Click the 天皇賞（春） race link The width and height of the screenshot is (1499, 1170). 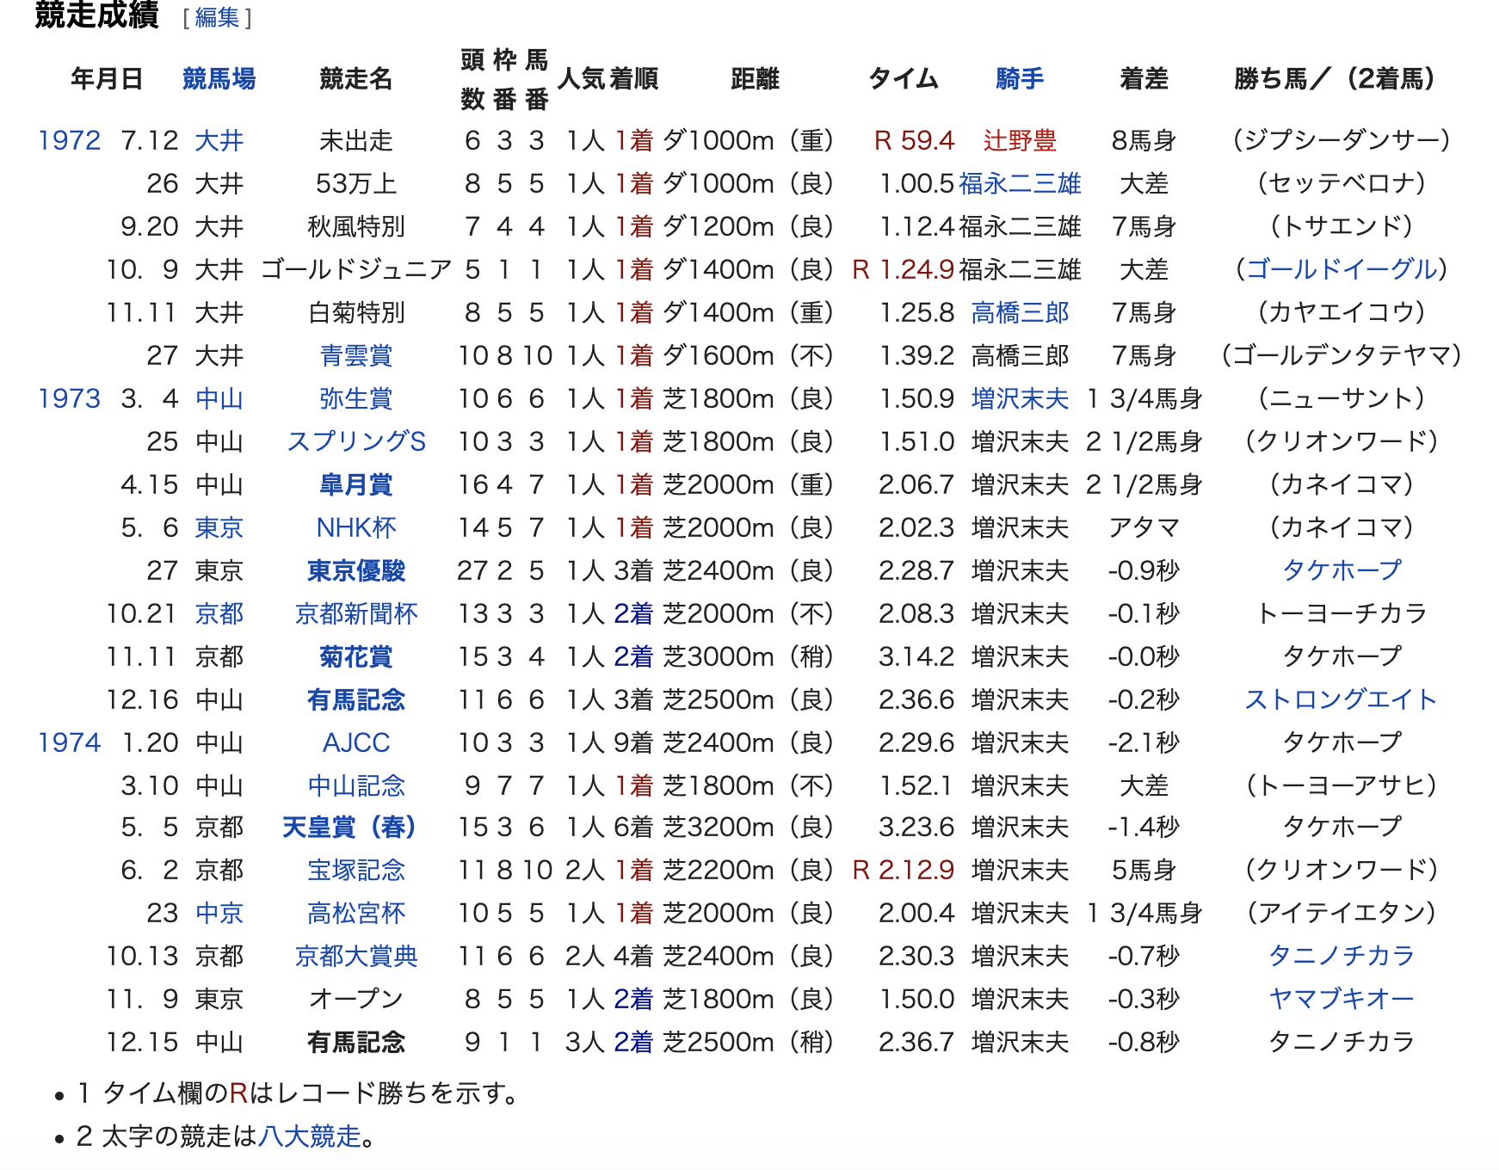(x=349, y=827)
